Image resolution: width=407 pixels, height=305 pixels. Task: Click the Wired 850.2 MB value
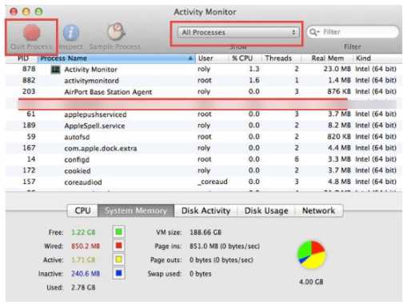[86, 246]
